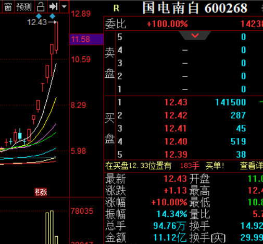This screenshot has width=263, height=244.
Task: Open the 预测 forecast tool
Action: (24, 7)
